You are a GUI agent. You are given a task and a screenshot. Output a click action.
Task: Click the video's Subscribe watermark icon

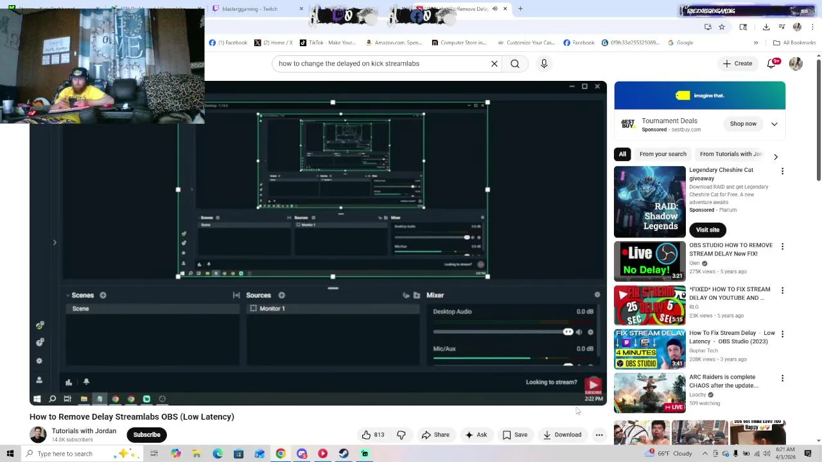(x=593, y=386)
